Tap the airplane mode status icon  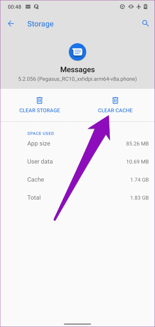click(x=139, y=7)
